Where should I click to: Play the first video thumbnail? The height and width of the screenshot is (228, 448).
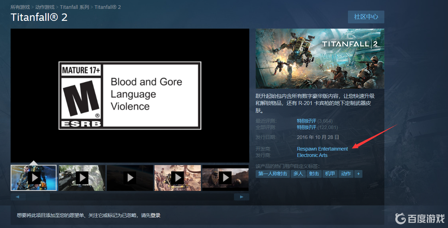pos(34,177)
